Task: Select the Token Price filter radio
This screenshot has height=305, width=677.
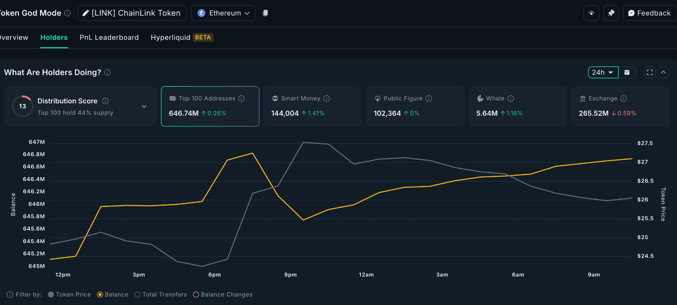Action: click(x=51, y=295)
